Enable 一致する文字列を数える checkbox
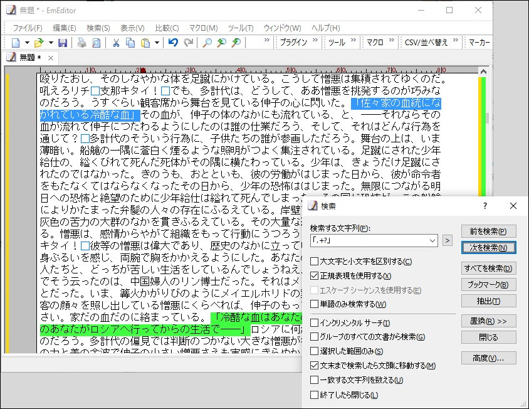 coord(314,380)
